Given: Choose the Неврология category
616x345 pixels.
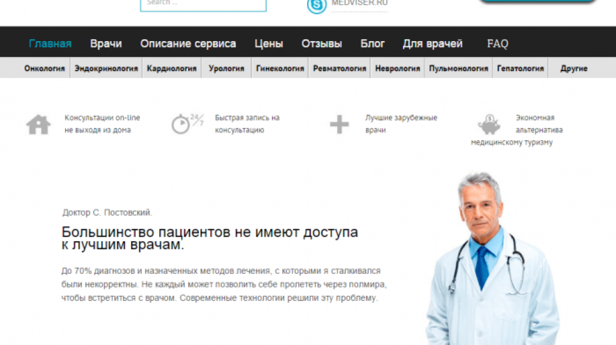Looking at the screenshot, I should (x=398, y=69).
